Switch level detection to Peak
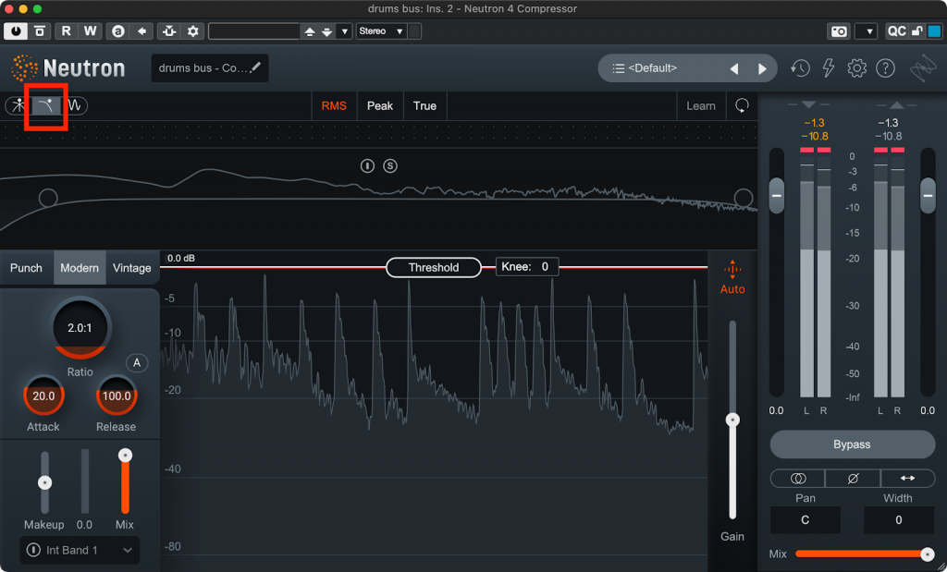 380,105
